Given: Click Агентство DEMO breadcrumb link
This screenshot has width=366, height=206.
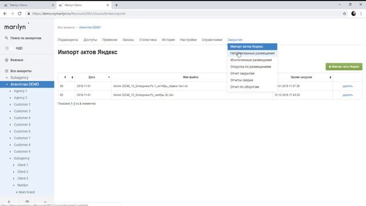Looking at the screenshot, I should [90, 27].
